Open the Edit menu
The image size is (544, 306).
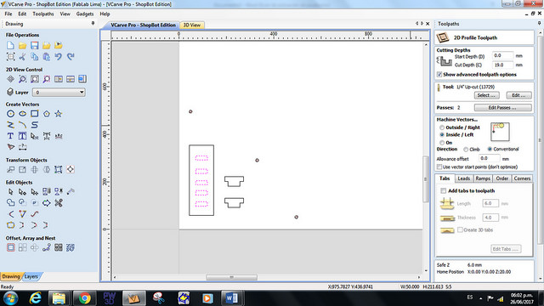coord(22,14)
